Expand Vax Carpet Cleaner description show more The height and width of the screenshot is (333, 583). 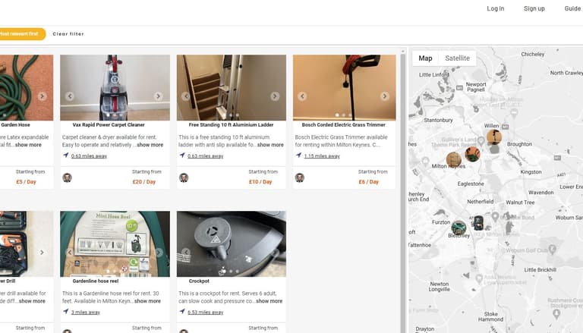click(x=150, y=145)
